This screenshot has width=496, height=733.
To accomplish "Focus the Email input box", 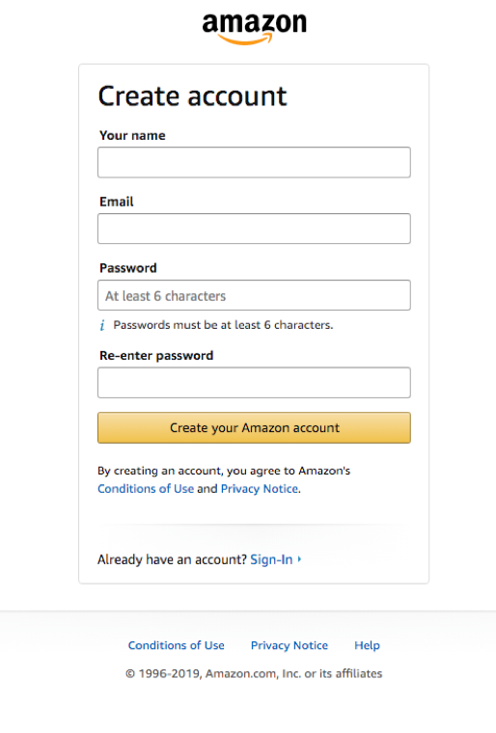I will pos(254,229).
